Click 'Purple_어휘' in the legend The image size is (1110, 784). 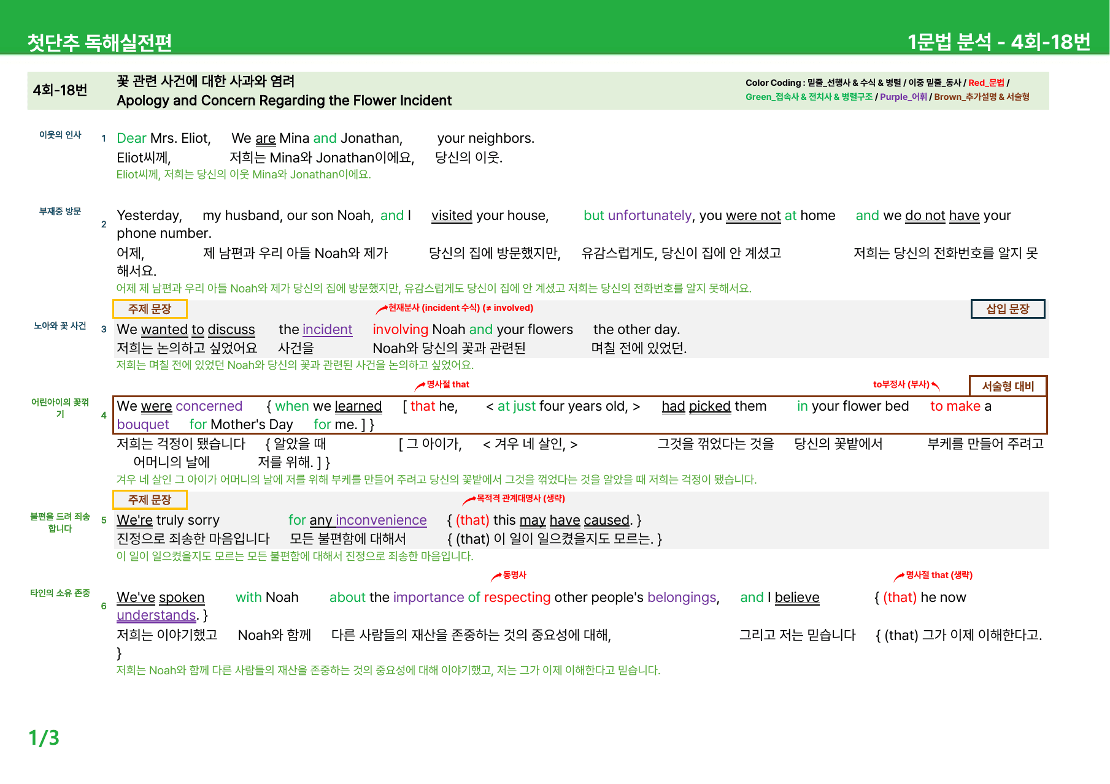pos(903,97)
